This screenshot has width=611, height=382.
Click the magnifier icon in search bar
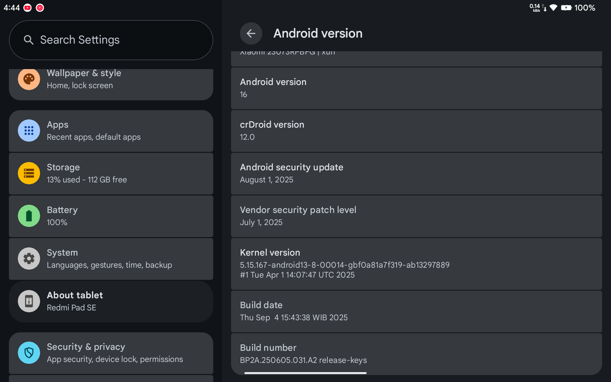[29, 40]
